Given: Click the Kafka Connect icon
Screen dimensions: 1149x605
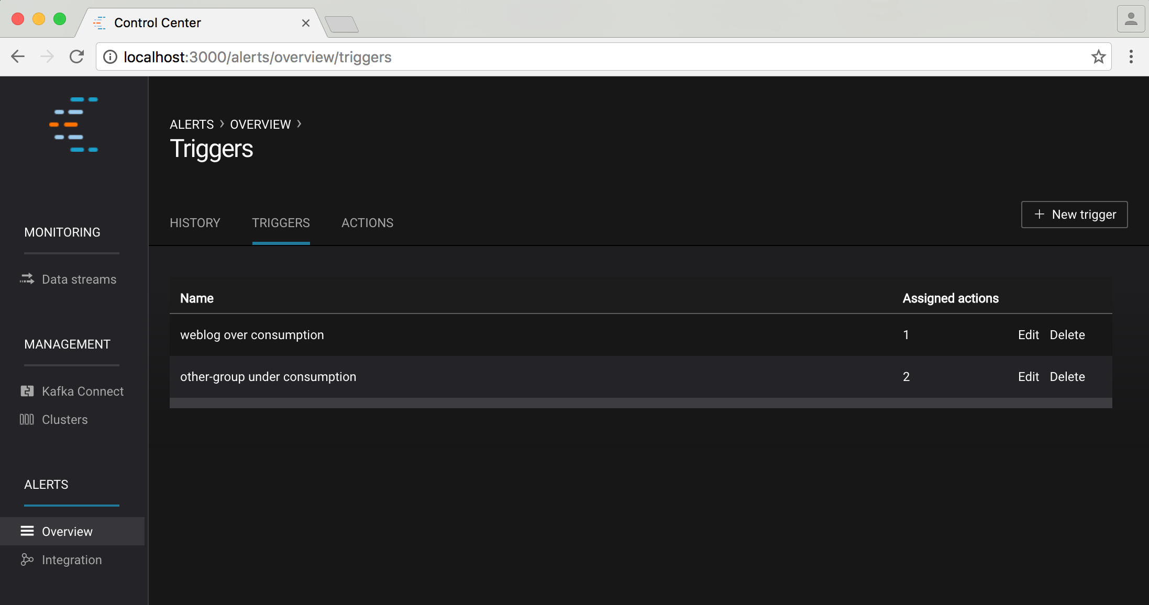Looking at the screenshot, I should coord(27,391).
